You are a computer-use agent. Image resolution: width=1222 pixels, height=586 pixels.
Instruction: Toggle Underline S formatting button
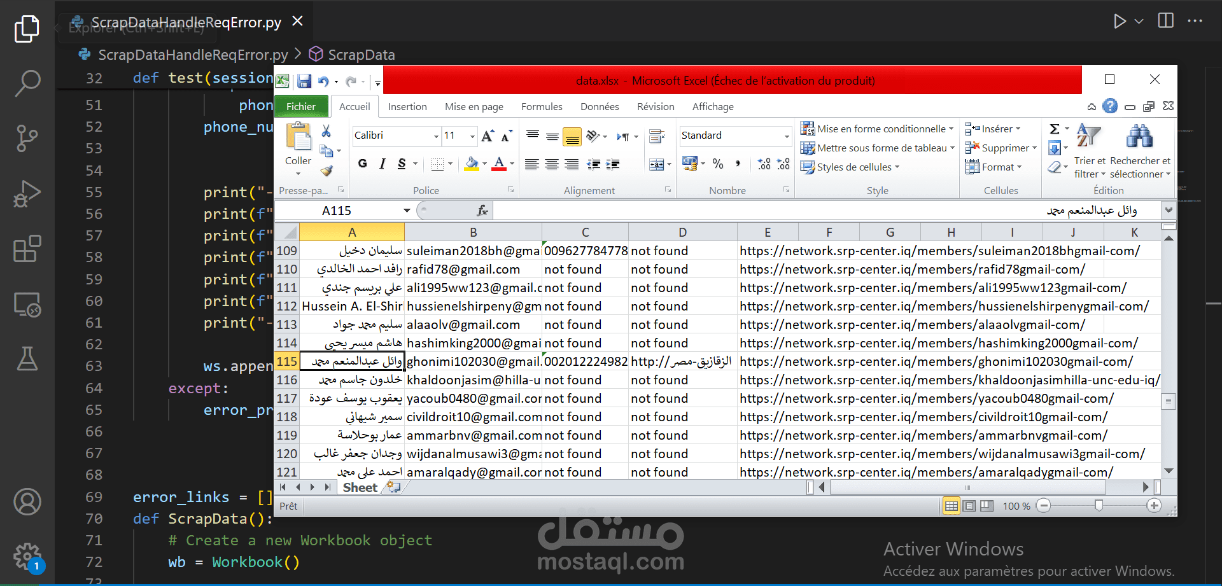402,164
